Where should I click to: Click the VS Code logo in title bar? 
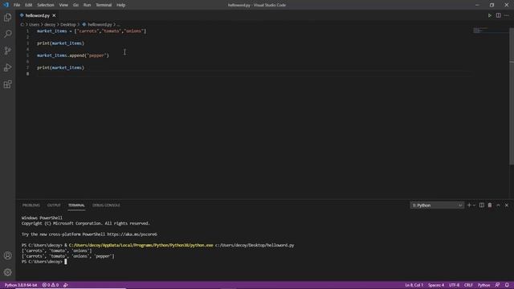pos(6,5)
